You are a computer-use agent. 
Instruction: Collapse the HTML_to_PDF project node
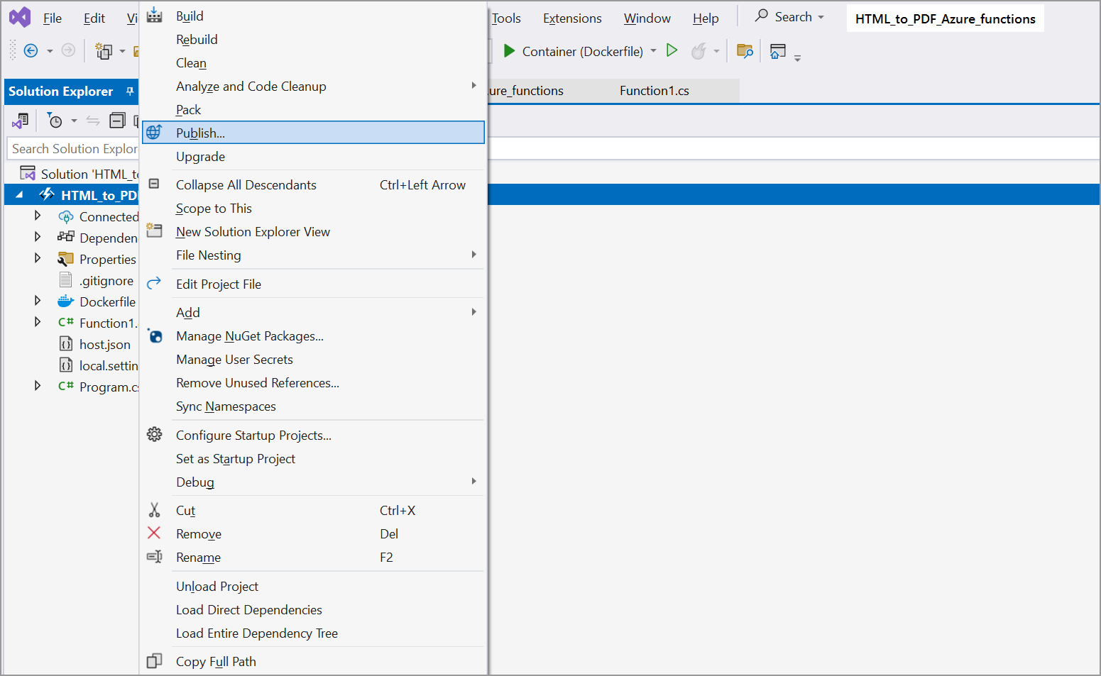click(19, 195)
